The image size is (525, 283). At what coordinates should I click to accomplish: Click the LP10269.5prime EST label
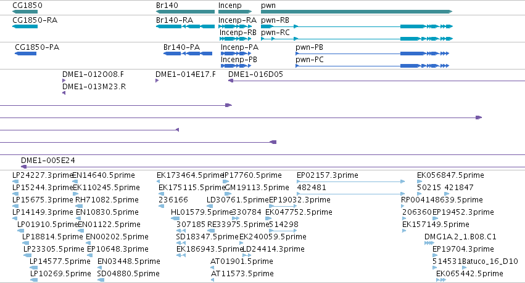point(60,274)
